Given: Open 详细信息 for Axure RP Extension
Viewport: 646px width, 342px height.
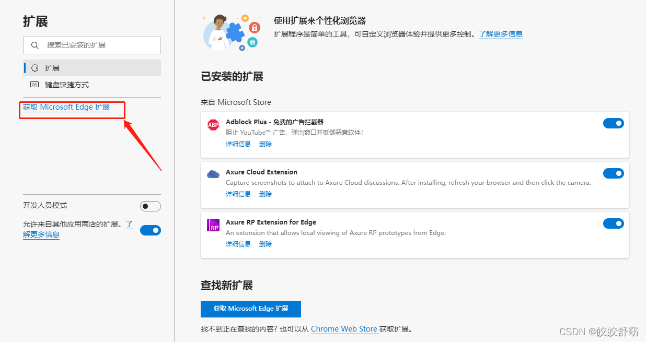Looking at the screenshot, I should (238, 244).
